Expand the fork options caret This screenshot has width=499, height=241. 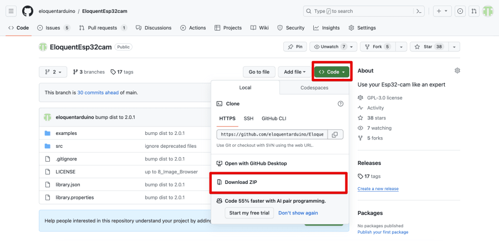tap(401, 47)
